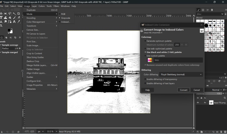Open the layer blend Mode Normal dropdown
The width and height of the screenshot is (227, 134).
pos(217,90)
